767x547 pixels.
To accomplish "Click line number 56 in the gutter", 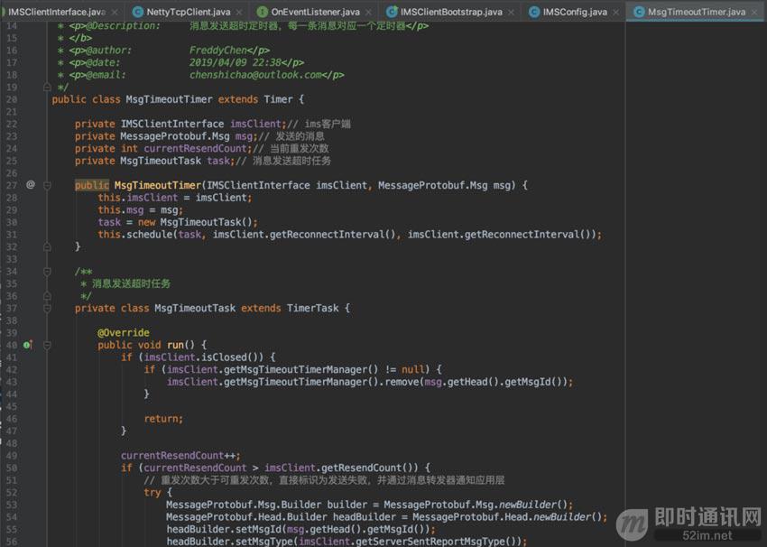I will point(12,542).
